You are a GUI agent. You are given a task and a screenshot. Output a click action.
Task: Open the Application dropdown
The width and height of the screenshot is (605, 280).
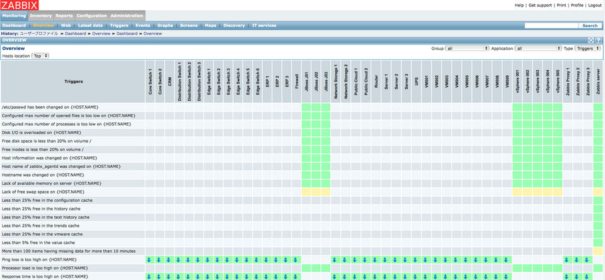pos(538,49)
